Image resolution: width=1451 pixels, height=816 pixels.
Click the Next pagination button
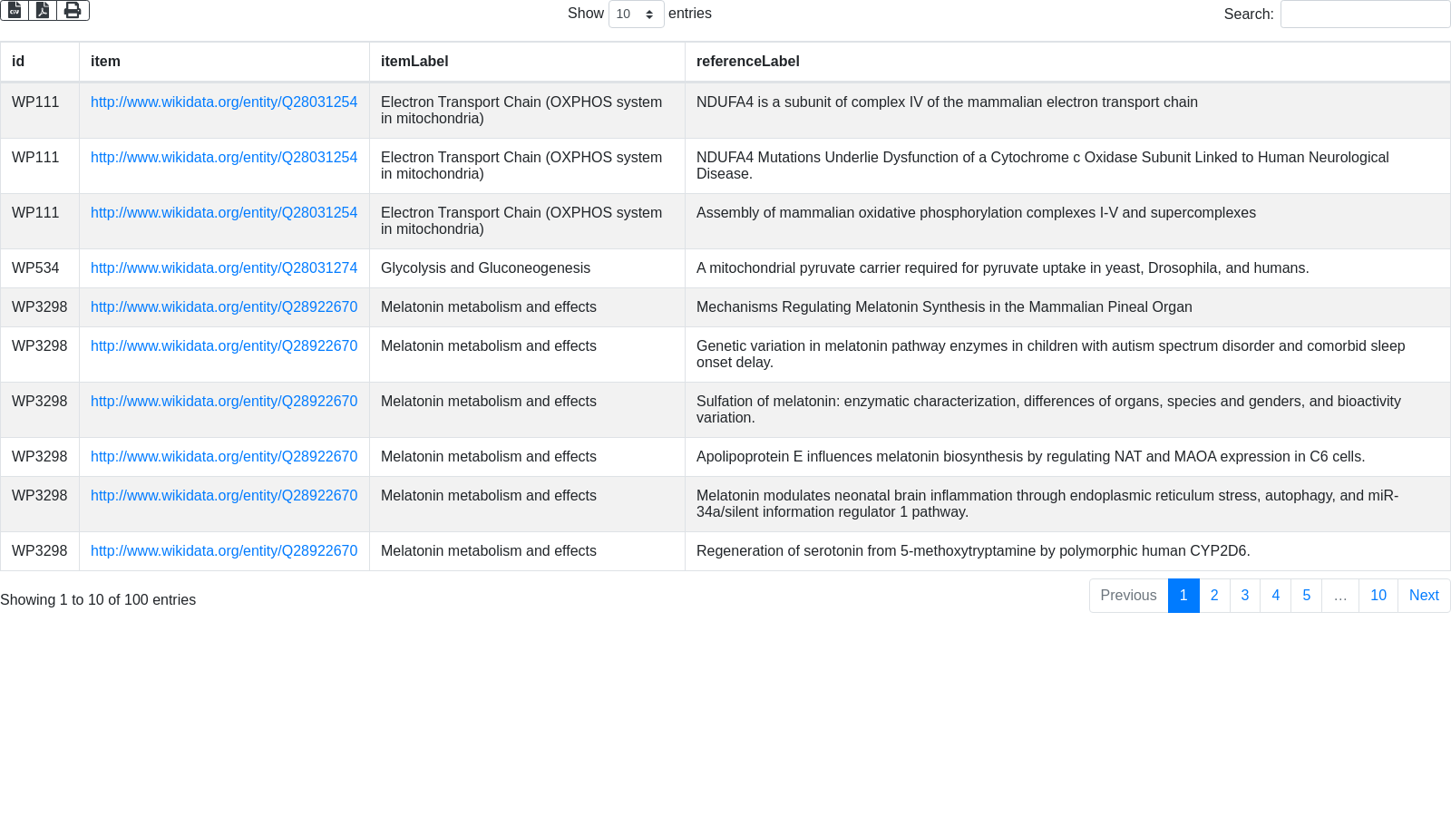[x=1424, y=596]
